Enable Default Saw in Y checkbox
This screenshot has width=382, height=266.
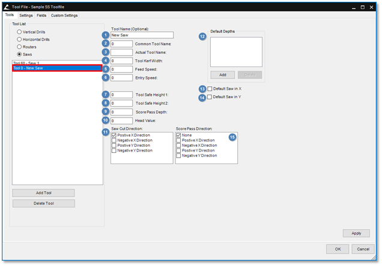(210, 97)
